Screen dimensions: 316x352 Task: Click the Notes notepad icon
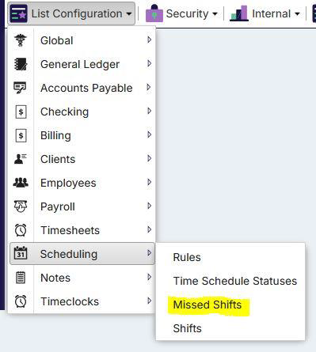point(21,278)
